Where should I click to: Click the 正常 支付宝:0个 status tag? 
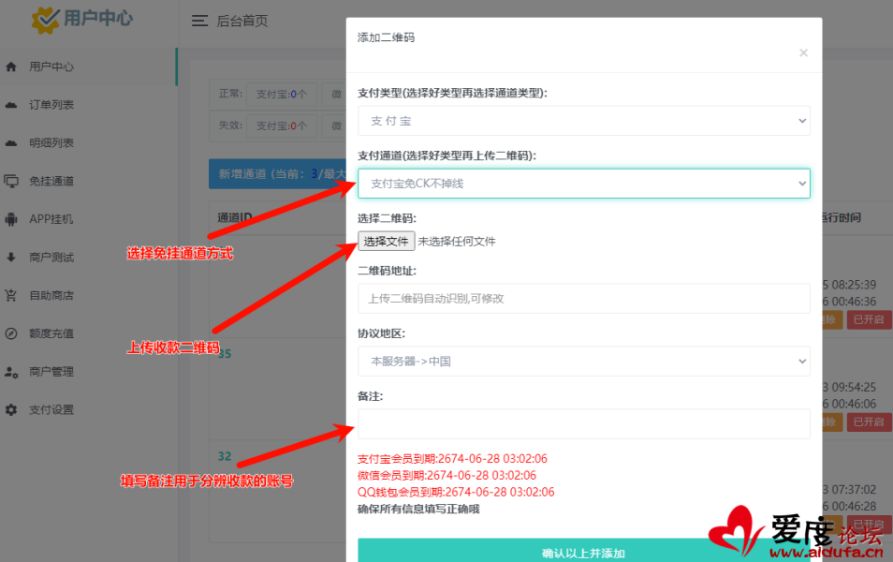282,94
